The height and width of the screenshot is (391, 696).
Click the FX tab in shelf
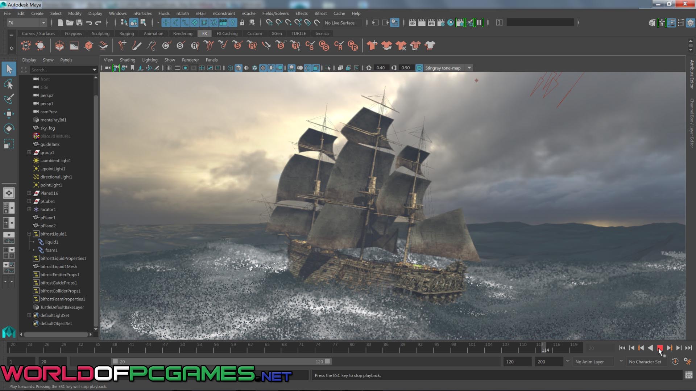point(204,33)
